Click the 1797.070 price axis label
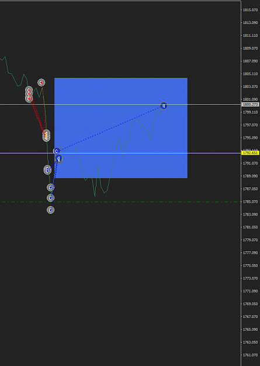Image resolution: width=260 pixels, height=366 pixels. pyautogui.click(x=251, y=125)
